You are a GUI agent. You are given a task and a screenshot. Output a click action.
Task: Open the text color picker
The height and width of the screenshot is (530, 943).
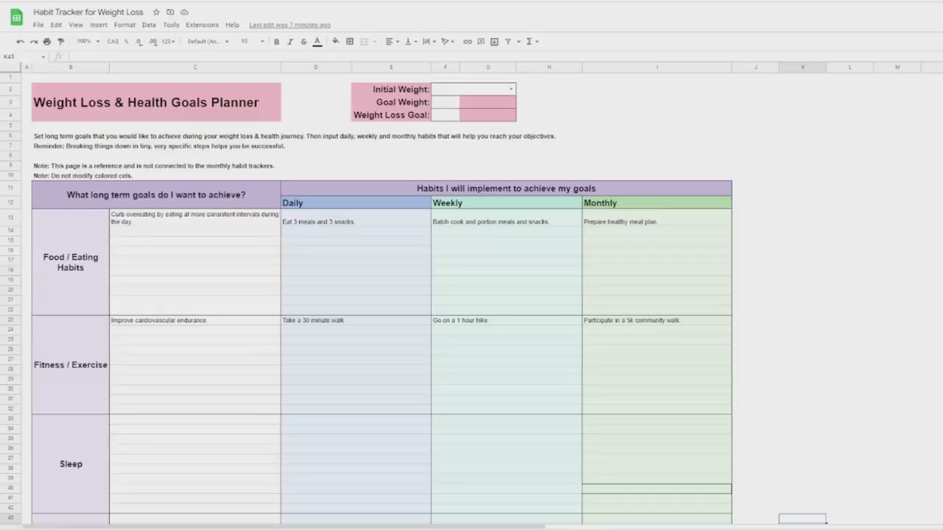[317, 42]
